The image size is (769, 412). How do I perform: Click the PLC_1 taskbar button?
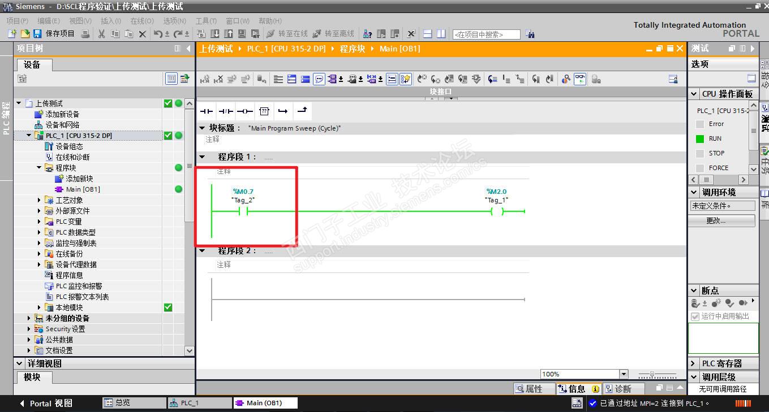click(x=200, y=403)
